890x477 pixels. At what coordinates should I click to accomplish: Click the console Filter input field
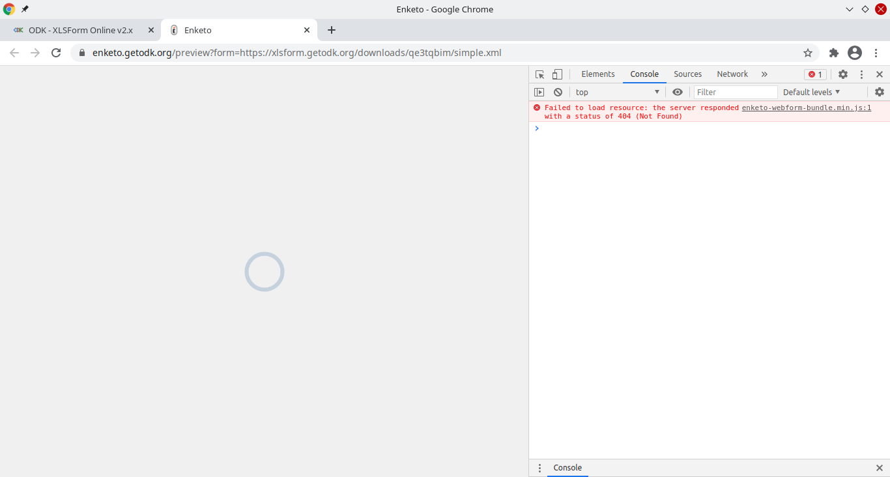tap(735, 92)
